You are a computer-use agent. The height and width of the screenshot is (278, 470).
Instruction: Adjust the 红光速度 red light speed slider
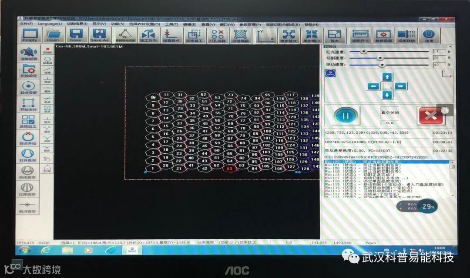point(363,52)
